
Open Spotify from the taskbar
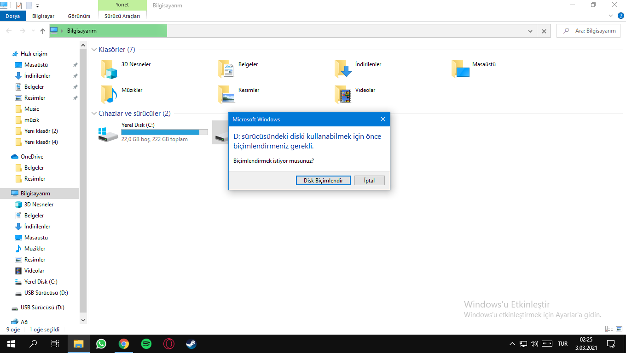[x=146, y=344]
